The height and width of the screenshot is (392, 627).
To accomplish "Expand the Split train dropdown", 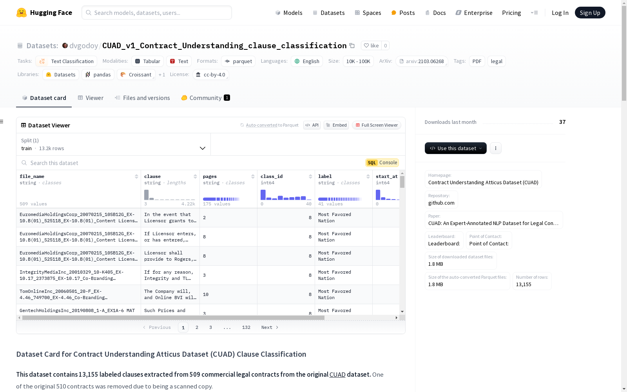I will point(113,144).
